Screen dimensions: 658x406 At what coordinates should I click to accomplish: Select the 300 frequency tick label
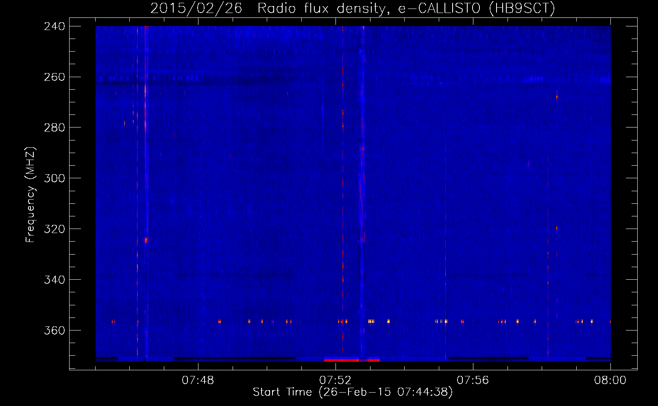(x=54, y=178)
